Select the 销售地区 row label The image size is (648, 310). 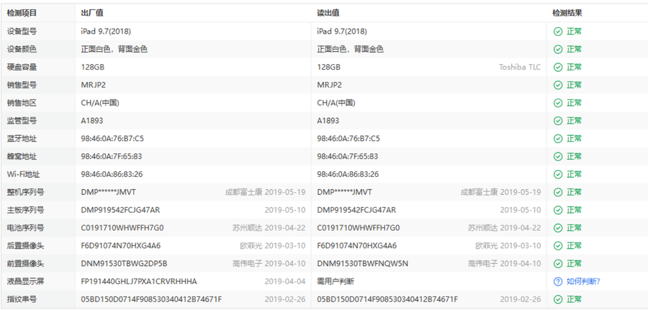[22, 103]
